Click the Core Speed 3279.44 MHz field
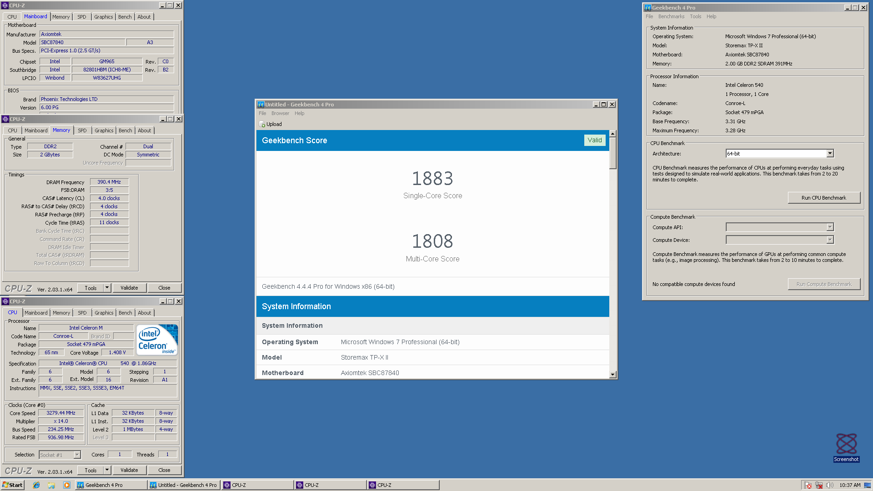The image size is (873, 491). coord(61,413)
